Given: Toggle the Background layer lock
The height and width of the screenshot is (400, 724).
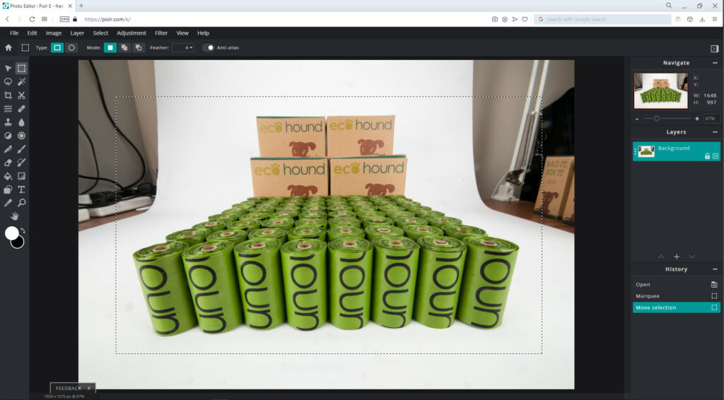Looking at the screenshot, I should pyautogui.click(x=707, y=156).
